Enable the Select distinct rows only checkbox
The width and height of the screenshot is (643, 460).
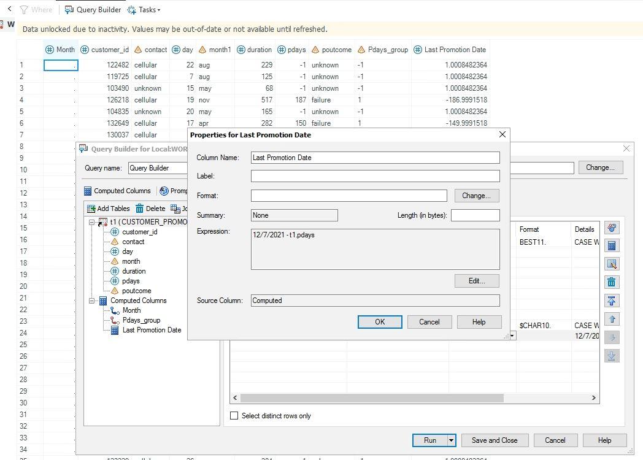coord(234,416)
